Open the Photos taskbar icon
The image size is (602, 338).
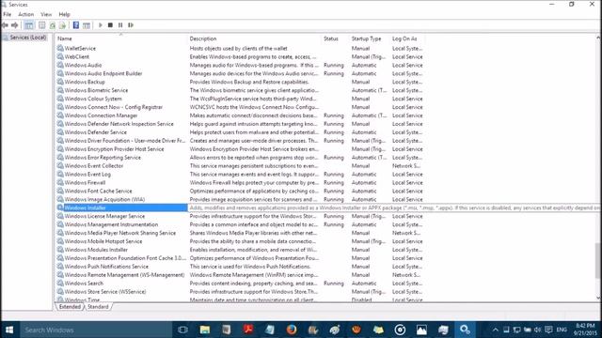point(421,330)
